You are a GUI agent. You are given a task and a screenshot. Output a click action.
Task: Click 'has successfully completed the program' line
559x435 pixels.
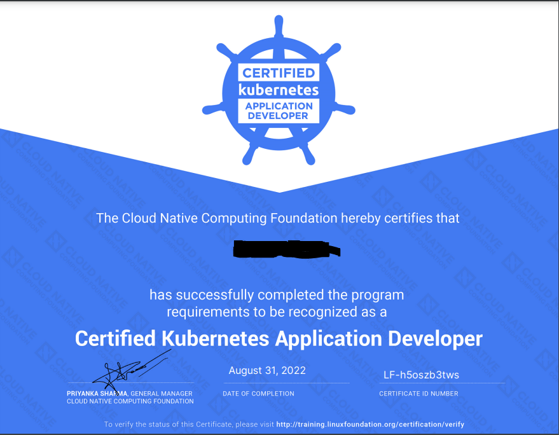click(277, 295)
